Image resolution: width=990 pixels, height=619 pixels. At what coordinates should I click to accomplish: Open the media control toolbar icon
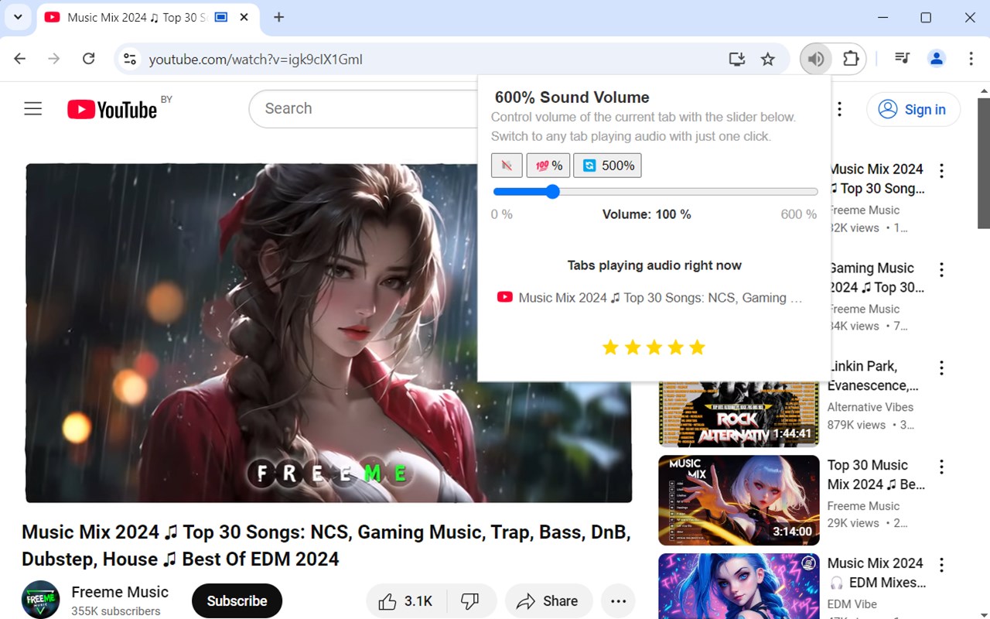tap(902, 59)
